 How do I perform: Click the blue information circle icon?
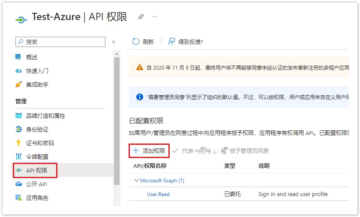pyautogui.click(x=140, y=97)
